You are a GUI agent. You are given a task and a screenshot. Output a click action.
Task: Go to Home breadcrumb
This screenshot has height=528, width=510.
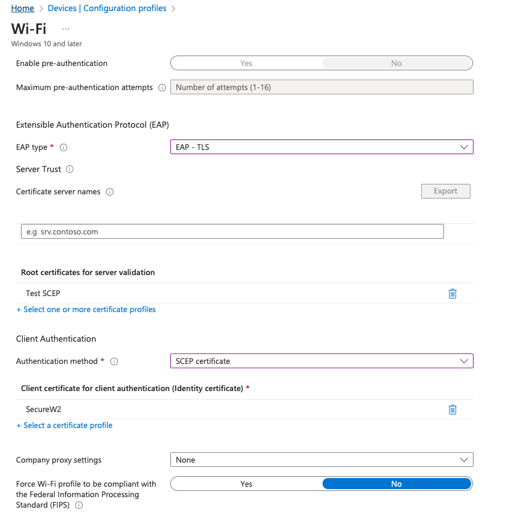(x=23, y=8)
